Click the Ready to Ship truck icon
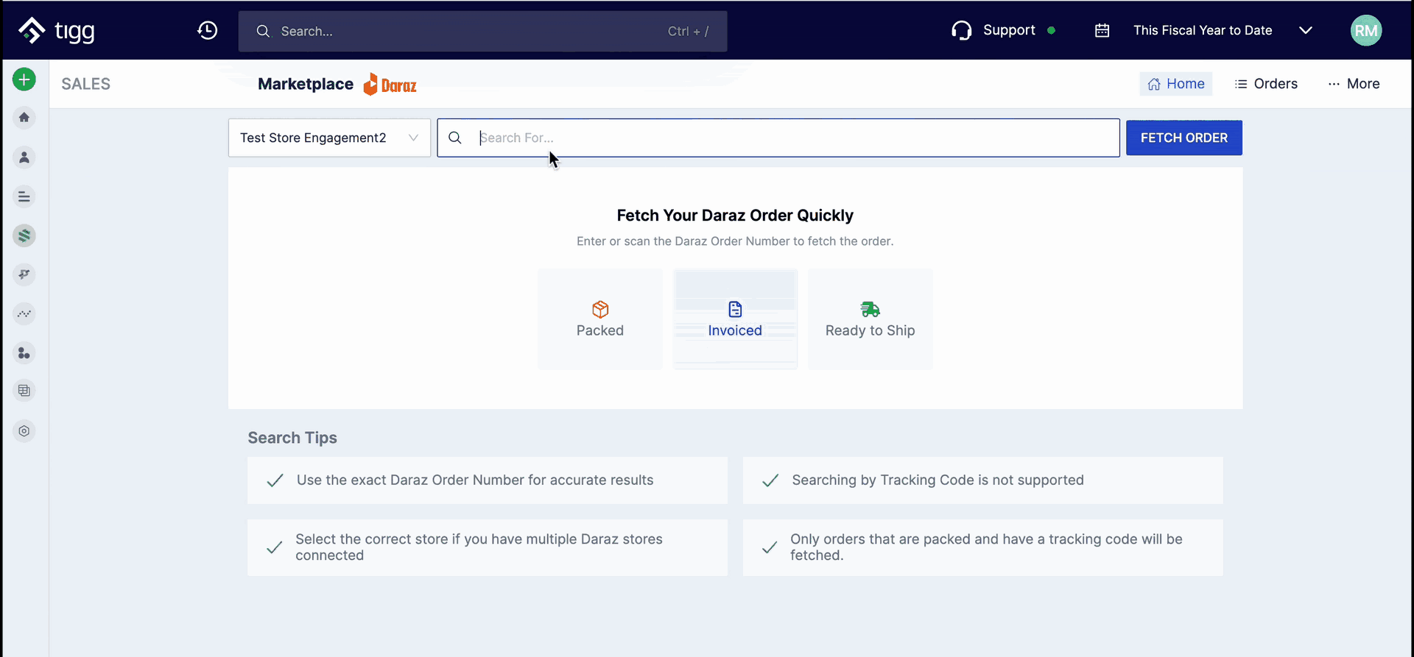Viewport: 1414px width, 657px height. (x=870, y=309)
